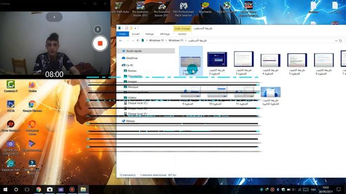Screen dimensions: 346x194
Task: Click red record app icon on taskbar
Action: point(72,189)
